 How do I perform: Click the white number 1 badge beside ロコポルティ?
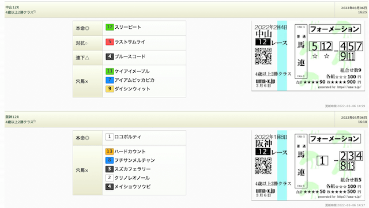click(110, 137)
